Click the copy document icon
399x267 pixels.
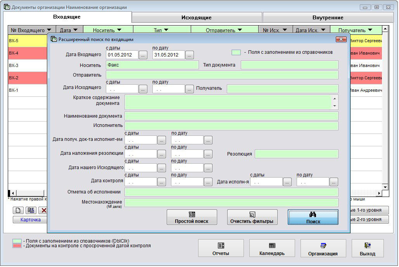point(31,211)
